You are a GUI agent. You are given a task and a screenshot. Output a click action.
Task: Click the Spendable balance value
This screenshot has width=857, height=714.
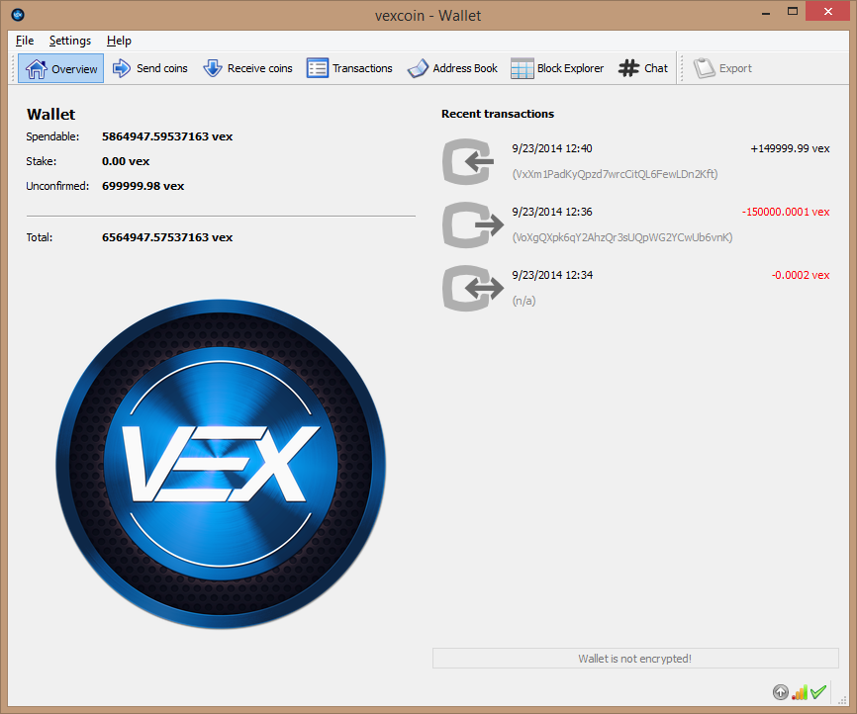pos(167,136)
